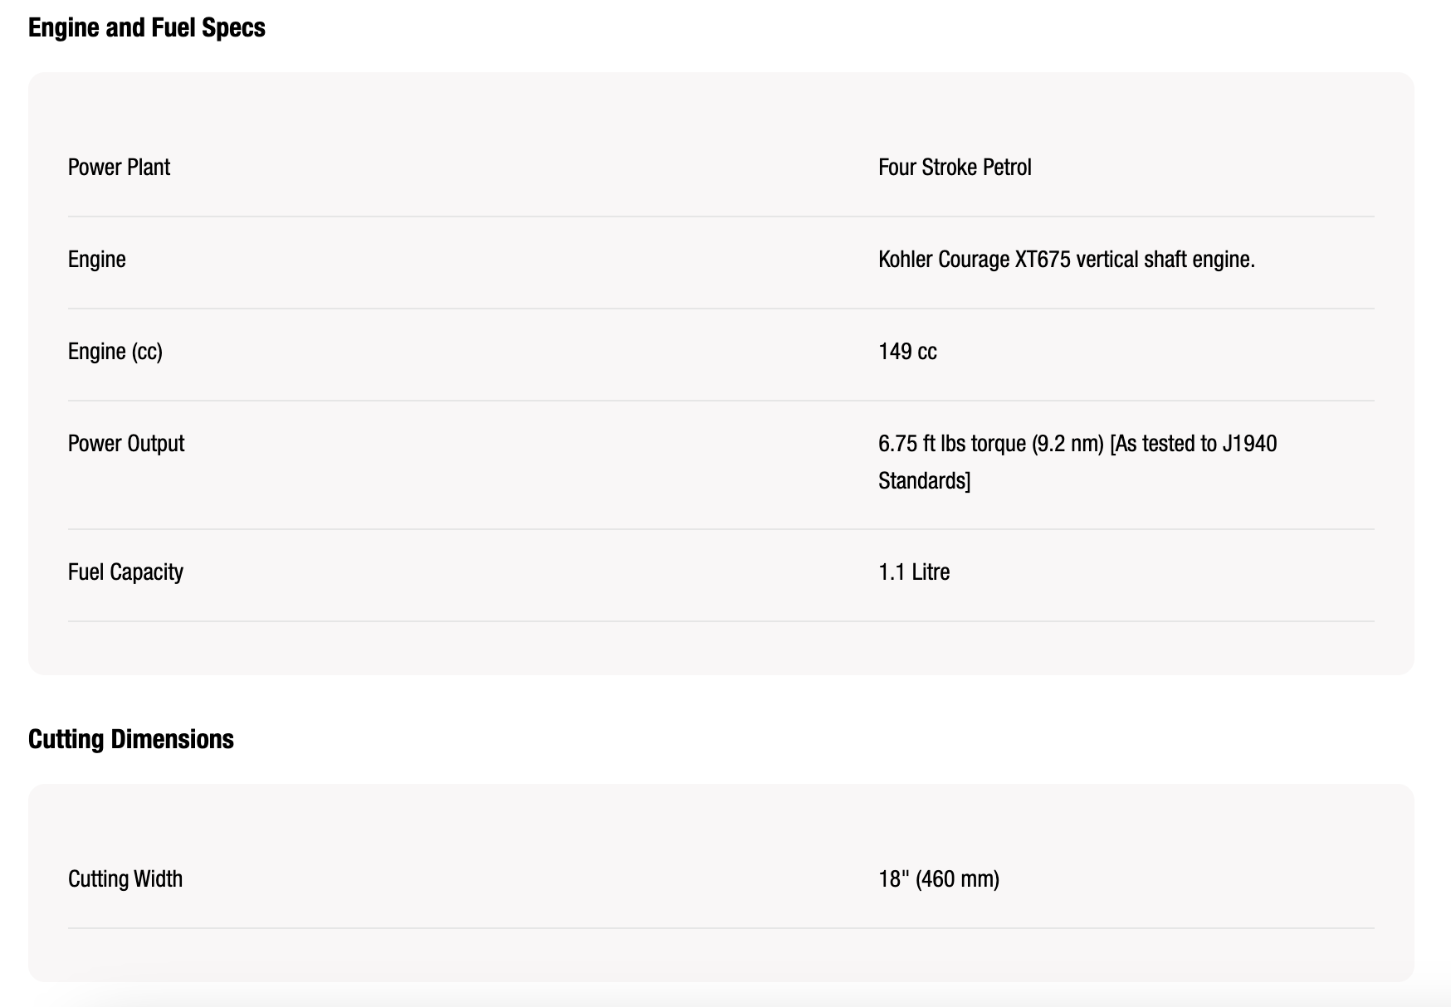This screenshot has width=1451, height=1007.
Task: Select the 149 cc value
Action: point(907,352)
